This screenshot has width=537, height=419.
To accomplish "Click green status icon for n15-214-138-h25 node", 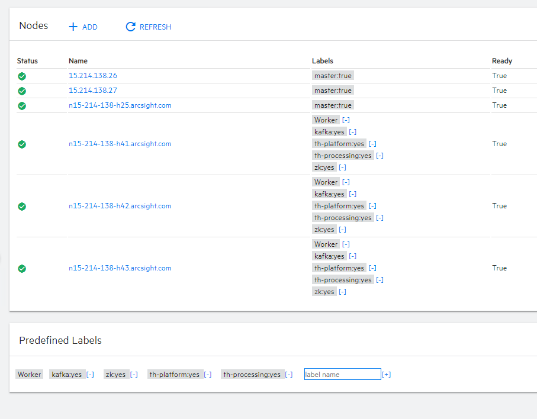I will (22, 105).
